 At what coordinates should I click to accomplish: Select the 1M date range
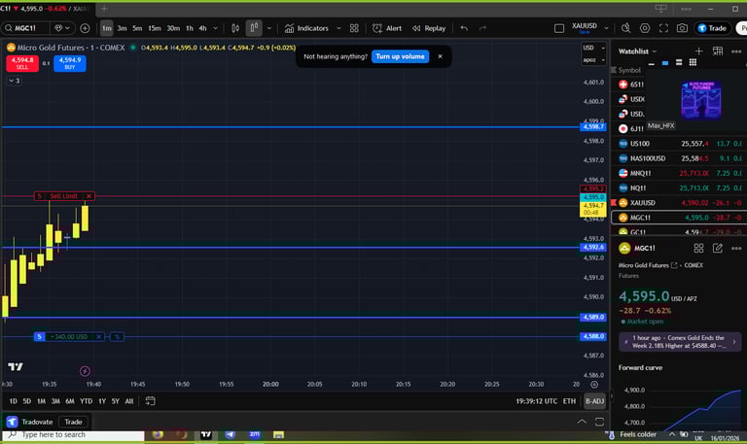42,401
